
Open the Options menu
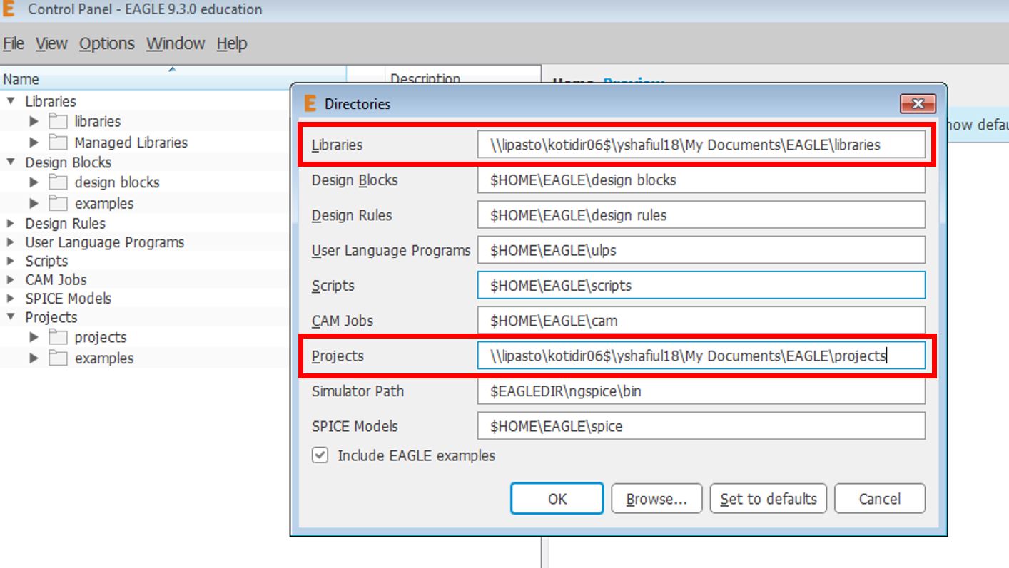pos(106,43)
